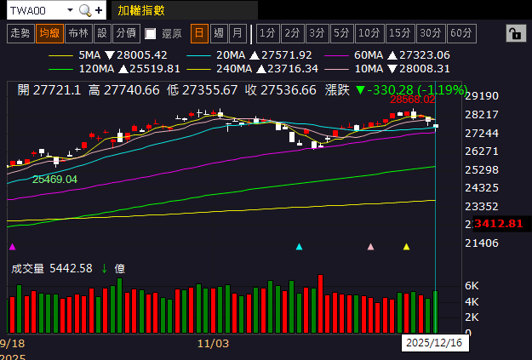Image resolution: width=532 pixels, height=360 pixels.
Task: Click the 收 27536.66 closing price
Action: click(281, 90)
